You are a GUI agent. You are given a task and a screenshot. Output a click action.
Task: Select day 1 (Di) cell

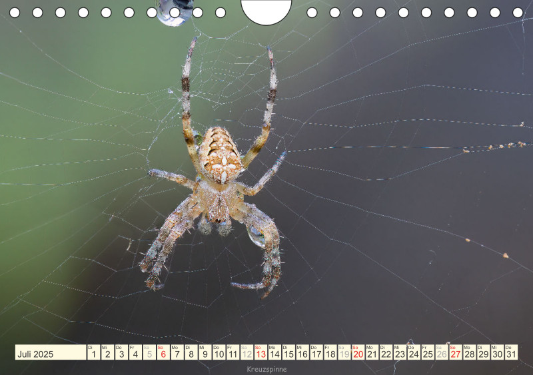coord(93,352)
